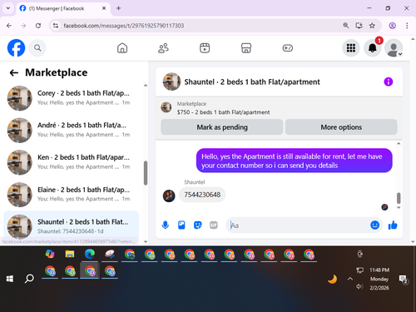Open the Ken conversation

click(72, 162)
